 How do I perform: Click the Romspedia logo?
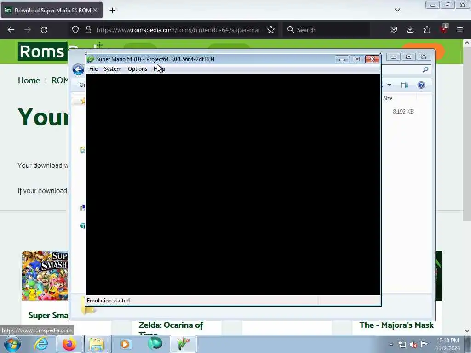[x=43, y=51]
